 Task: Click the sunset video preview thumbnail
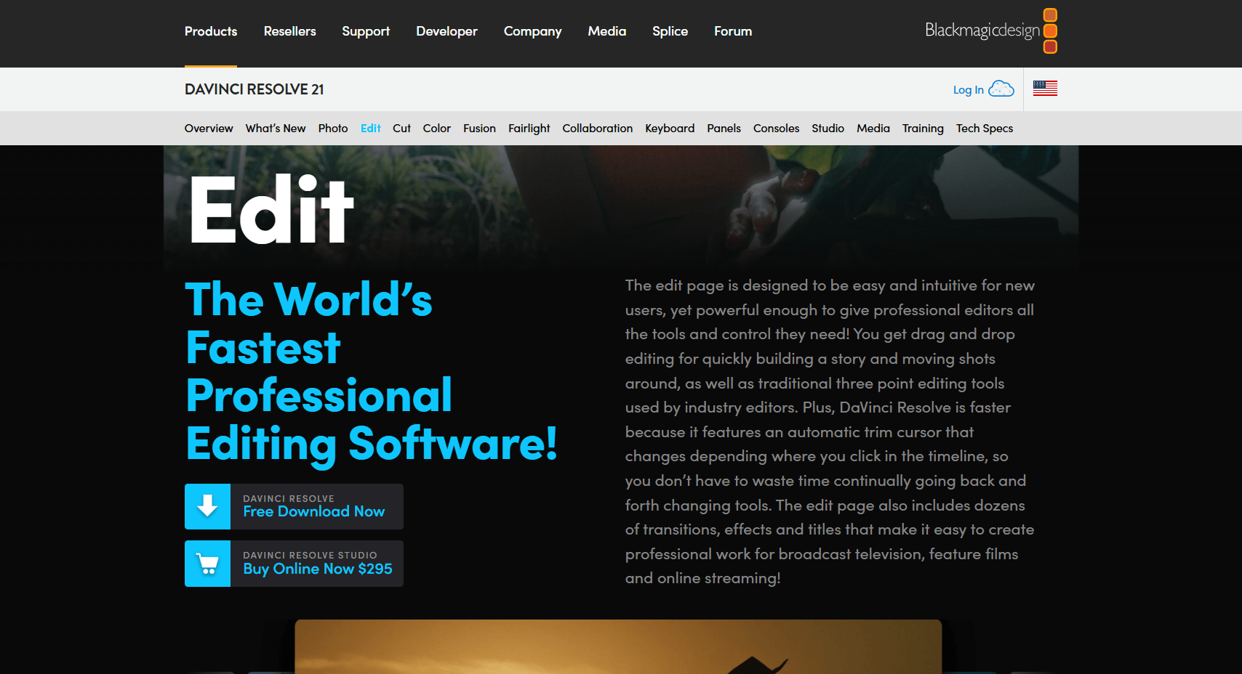tap(618, 646)
